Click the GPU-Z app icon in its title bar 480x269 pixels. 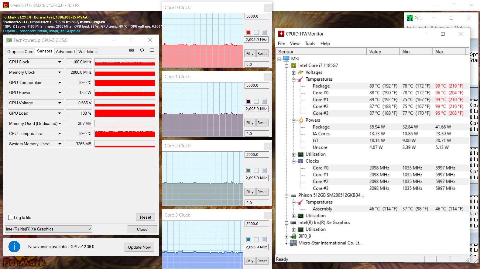(x=9, y=40)
